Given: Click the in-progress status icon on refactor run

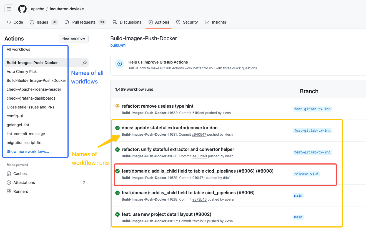Looking at the screenshot, I should 117,106.
